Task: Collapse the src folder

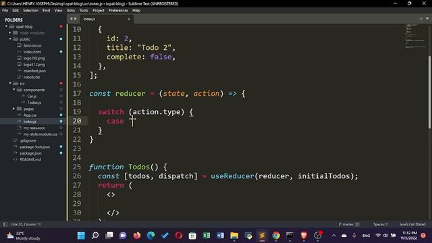Action: point(10,83)
